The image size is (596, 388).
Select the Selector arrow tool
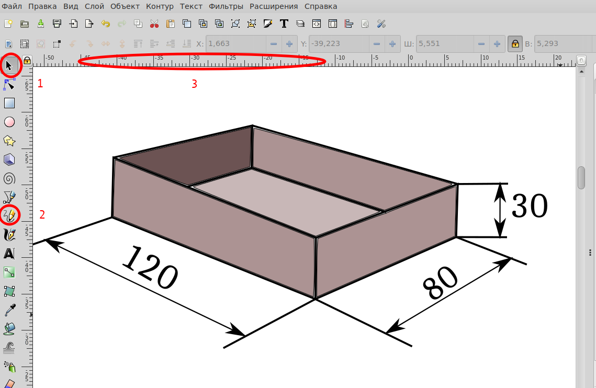9,66
